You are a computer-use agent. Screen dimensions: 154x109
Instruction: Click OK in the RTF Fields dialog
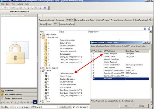(x=126, y=106)
